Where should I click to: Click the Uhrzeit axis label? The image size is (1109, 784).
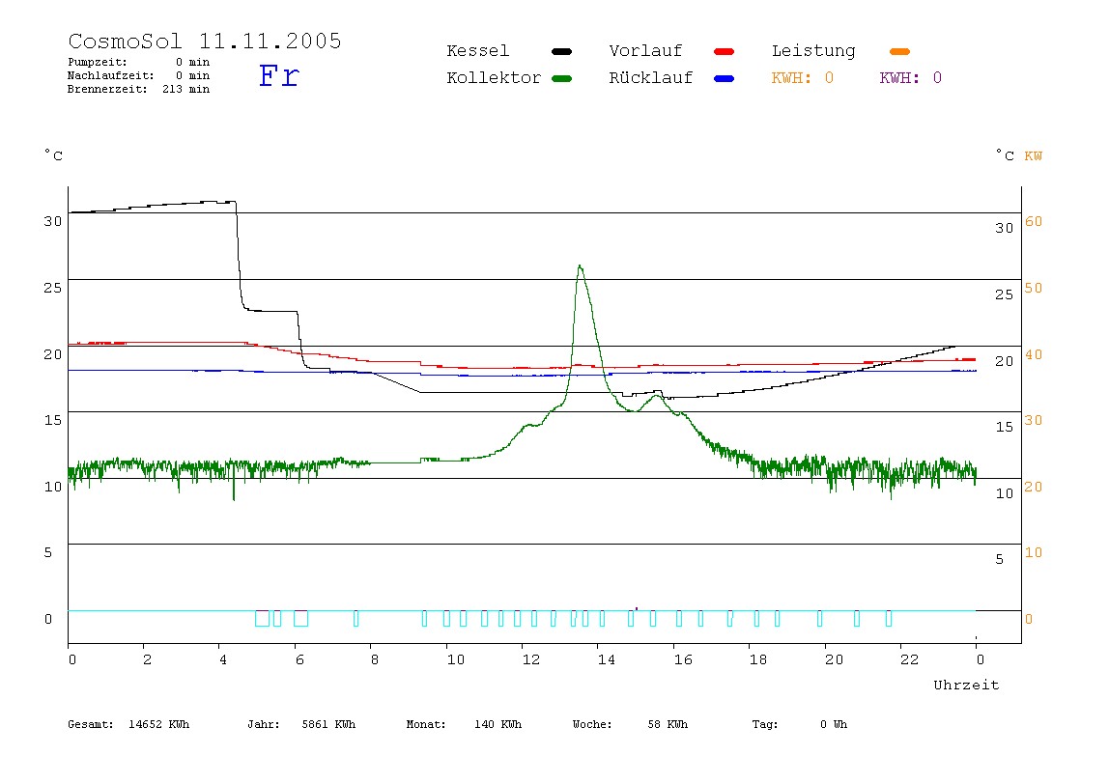coord(966,685)
